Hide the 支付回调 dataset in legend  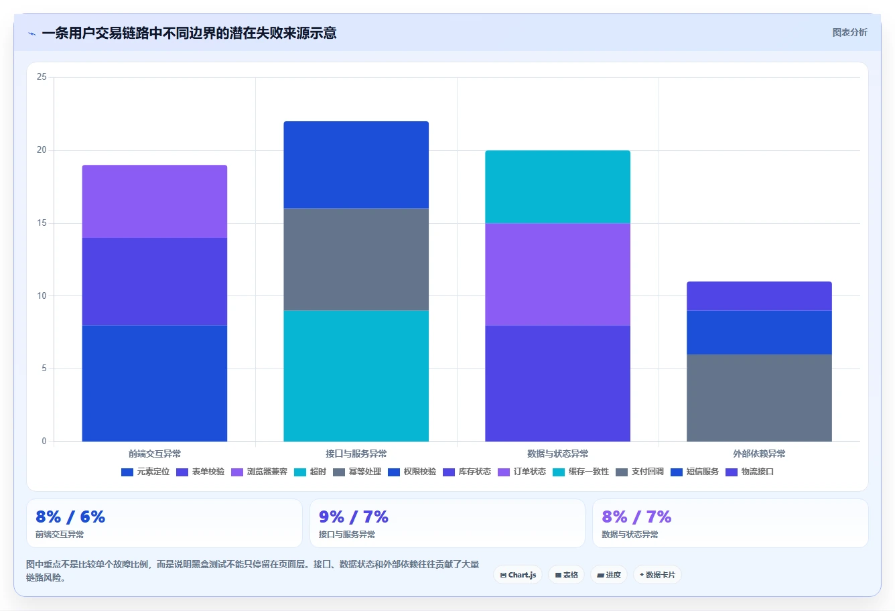[640, 472]
